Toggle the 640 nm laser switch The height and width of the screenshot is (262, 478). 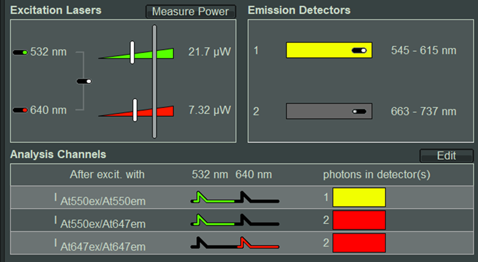point(20,110)
